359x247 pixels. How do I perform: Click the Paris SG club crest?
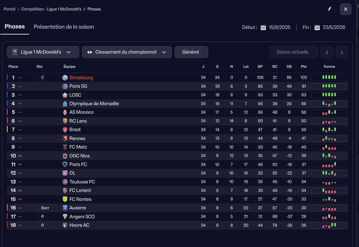point(65,86)
